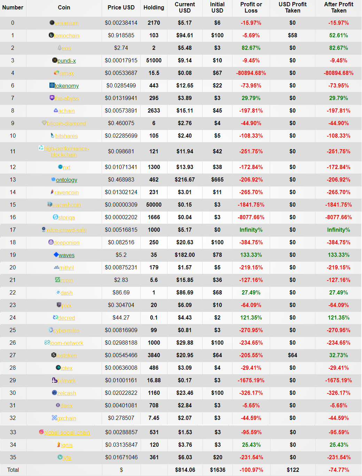Click the zcoin green logo icon
Viewport: 362px width, 476px height.
tap(58, 280)
